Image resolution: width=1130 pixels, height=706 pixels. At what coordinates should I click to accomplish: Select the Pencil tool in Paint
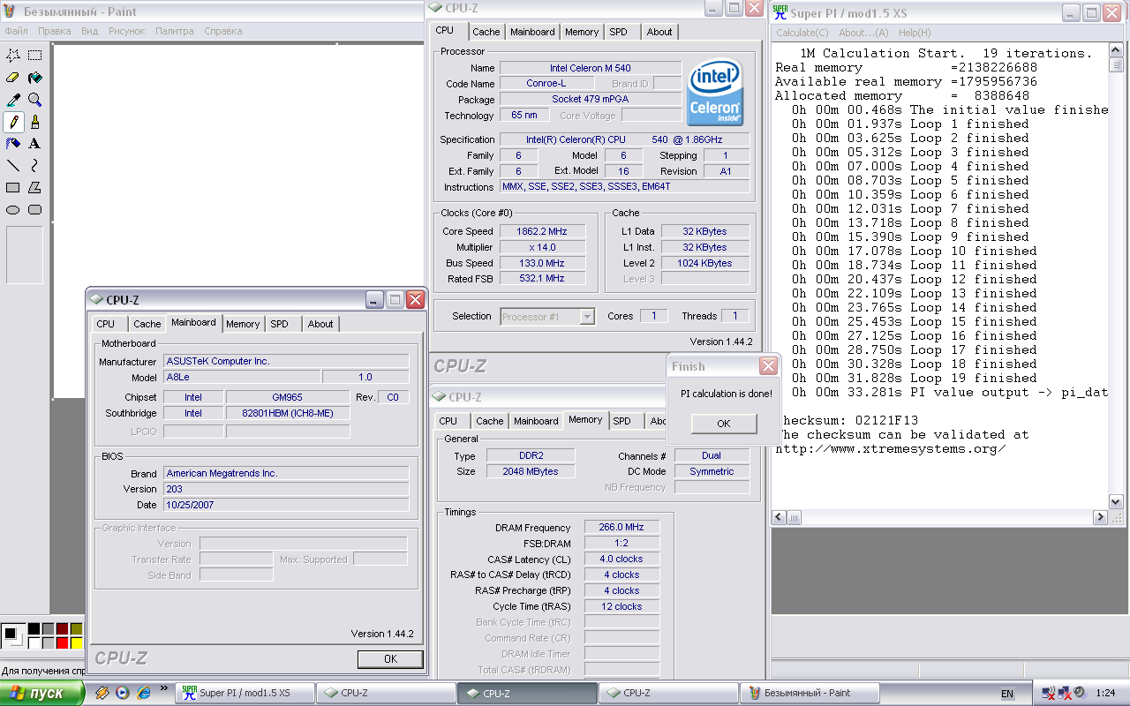pyautogui.click(x=13, y=122)
